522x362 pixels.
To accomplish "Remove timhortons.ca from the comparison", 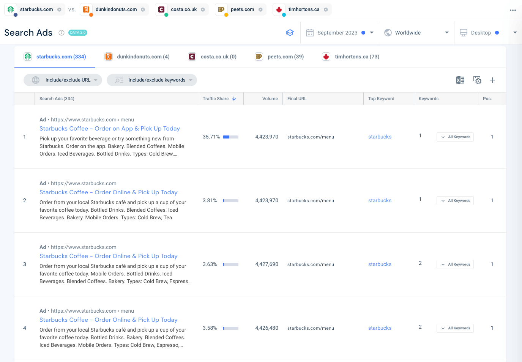I will (326, 9).
